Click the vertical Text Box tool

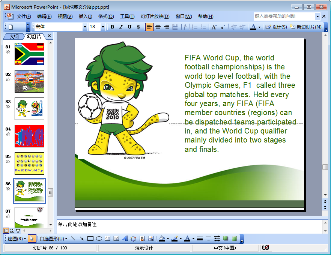pyautogui.click(x=116, y=238)
